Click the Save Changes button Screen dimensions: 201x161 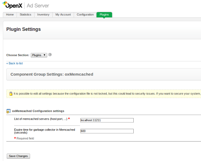(18, 156)
